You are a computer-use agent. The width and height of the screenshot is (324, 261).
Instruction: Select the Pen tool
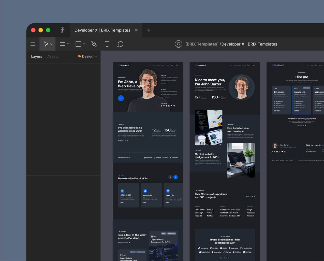click(x=94, y=44)
